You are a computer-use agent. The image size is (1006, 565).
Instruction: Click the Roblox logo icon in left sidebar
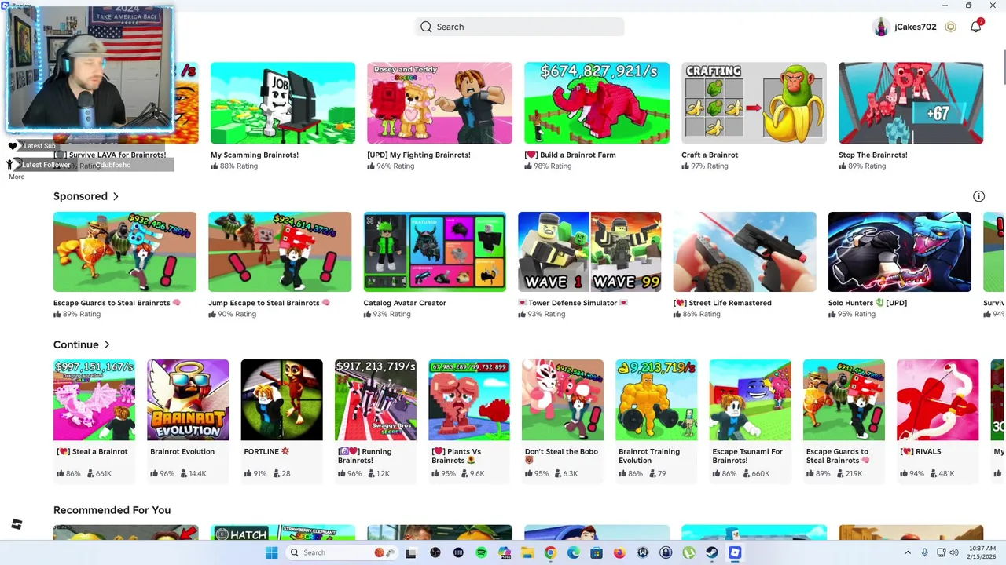point(17,524)
